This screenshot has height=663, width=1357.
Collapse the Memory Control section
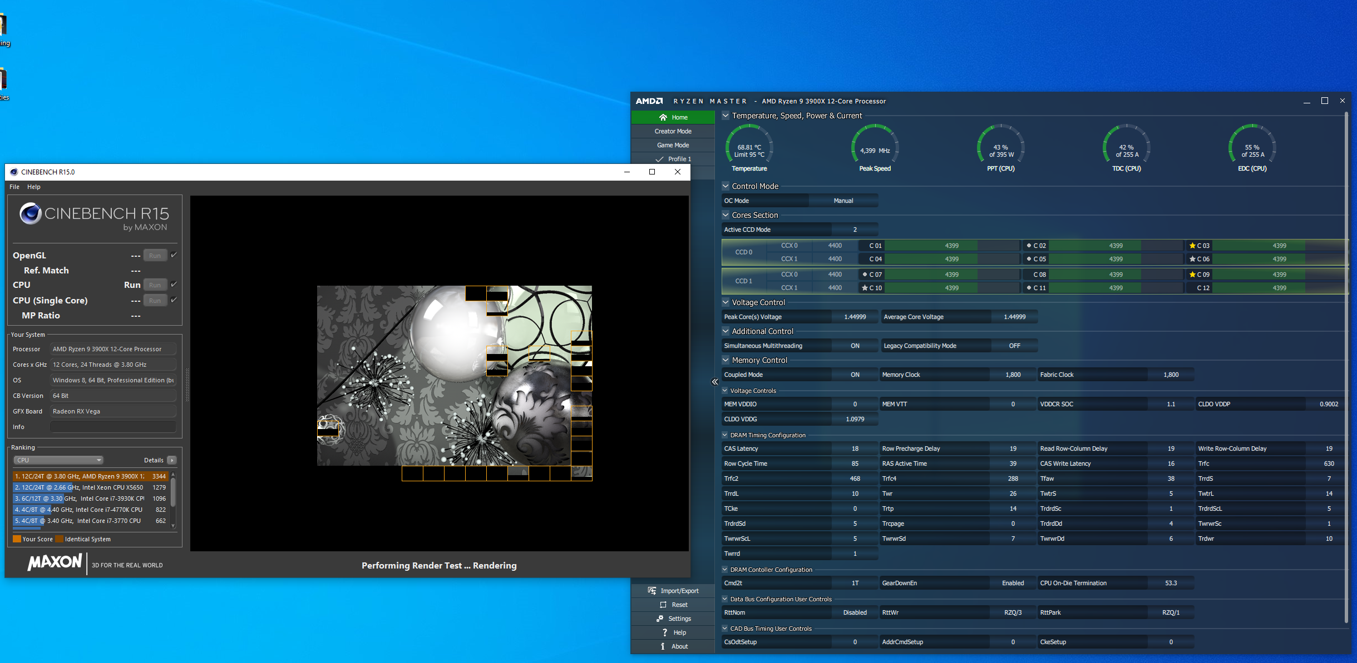[726, 360]
